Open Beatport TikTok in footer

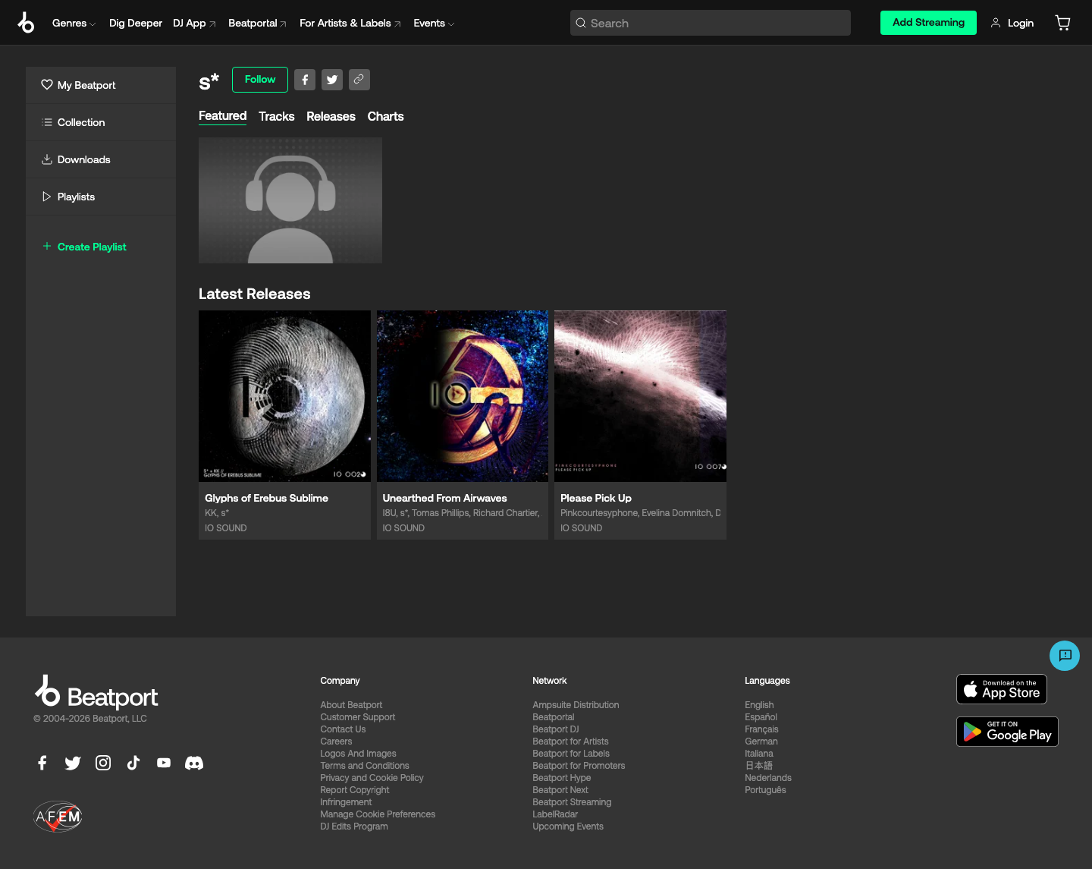point(133,763)
